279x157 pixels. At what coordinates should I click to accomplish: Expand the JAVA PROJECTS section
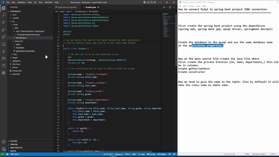(x=16, y=148)
